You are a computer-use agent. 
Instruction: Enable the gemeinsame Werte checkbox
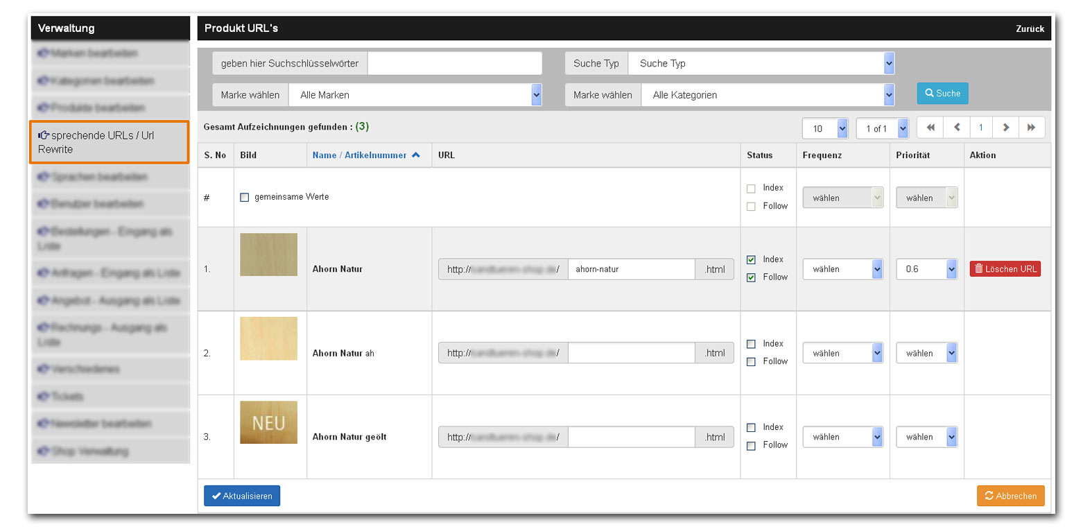pos(244,197)
